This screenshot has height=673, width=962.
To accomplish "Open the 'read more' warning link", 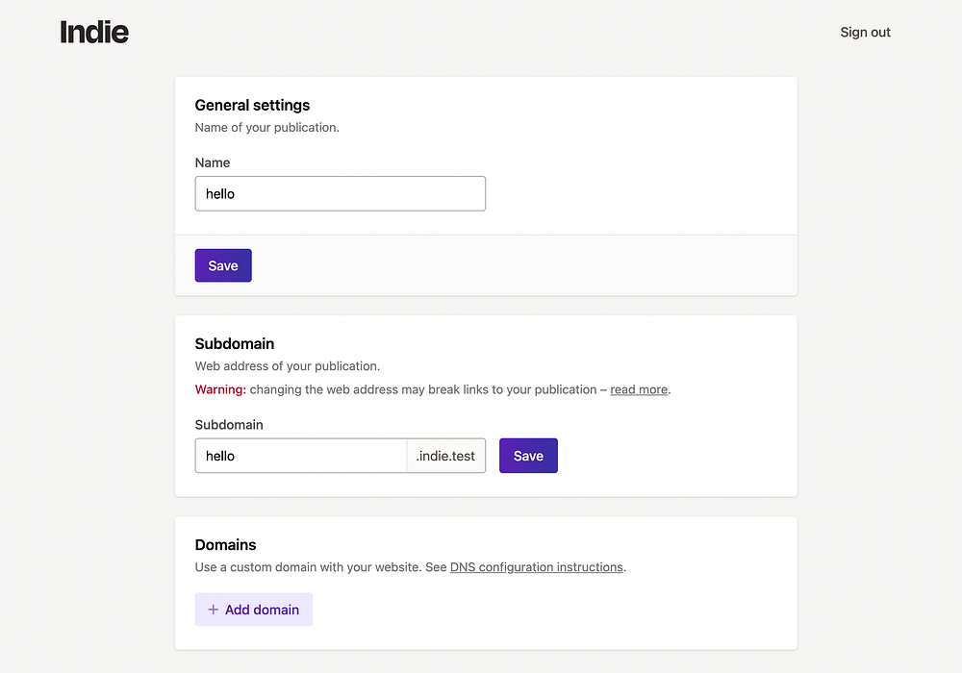I will (639, 389).
